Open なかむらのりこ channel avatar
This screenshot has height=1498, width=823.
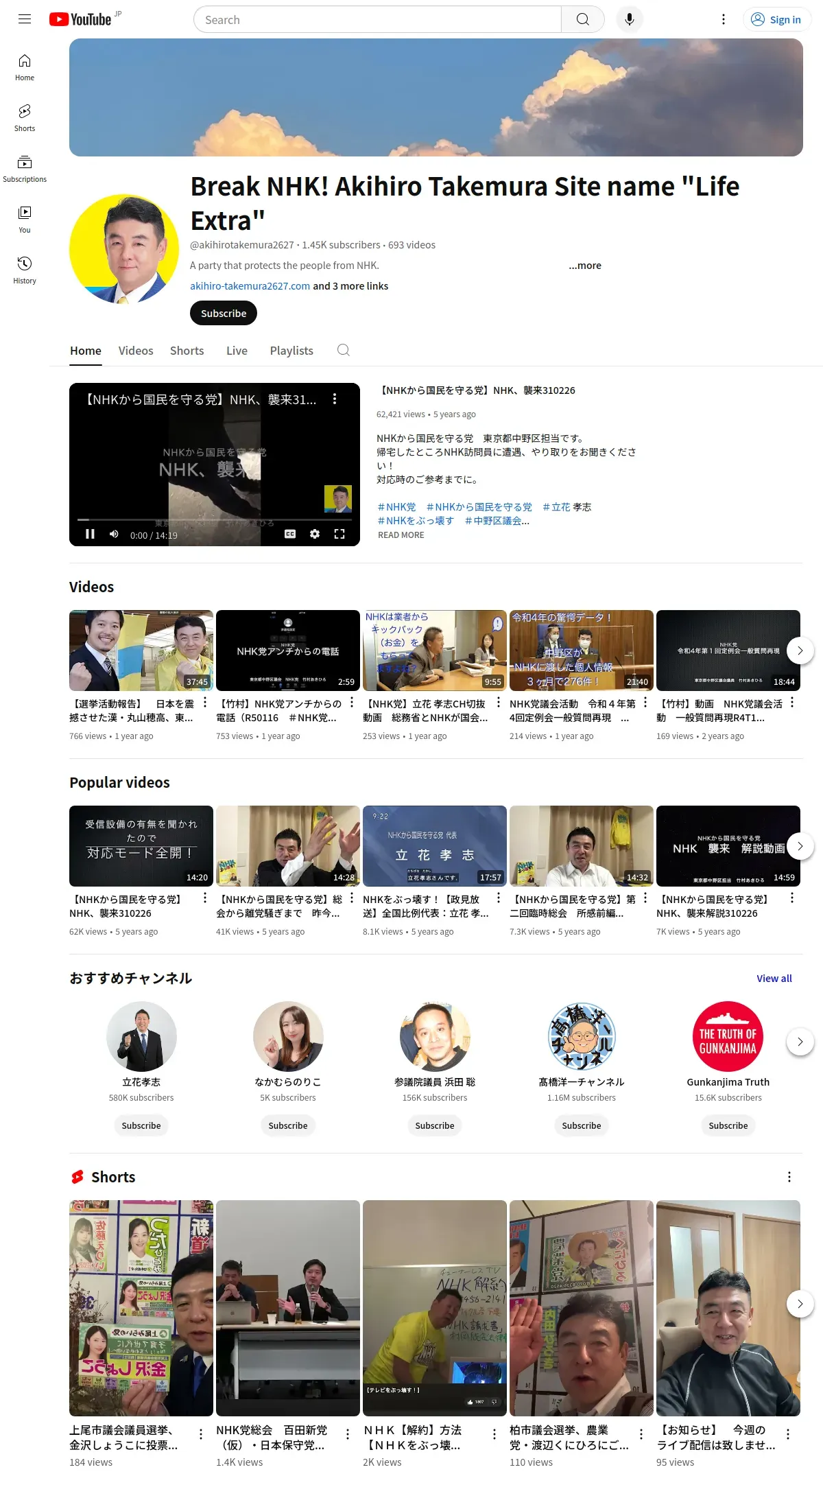click(288, 1036)
